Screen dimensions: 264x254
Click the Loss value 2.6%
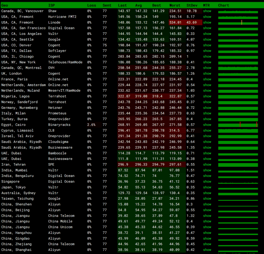(91, 125)
